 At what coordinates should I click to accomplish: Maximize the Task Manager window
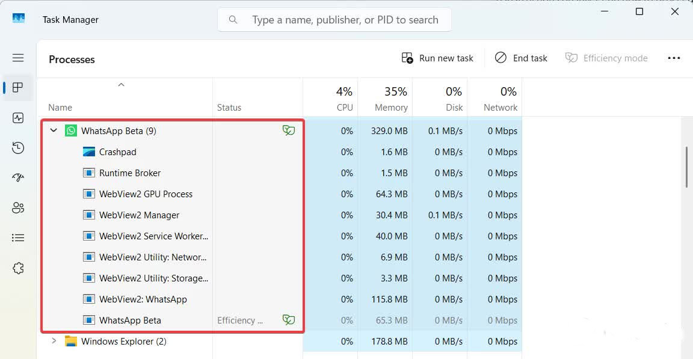pos(639,11)
